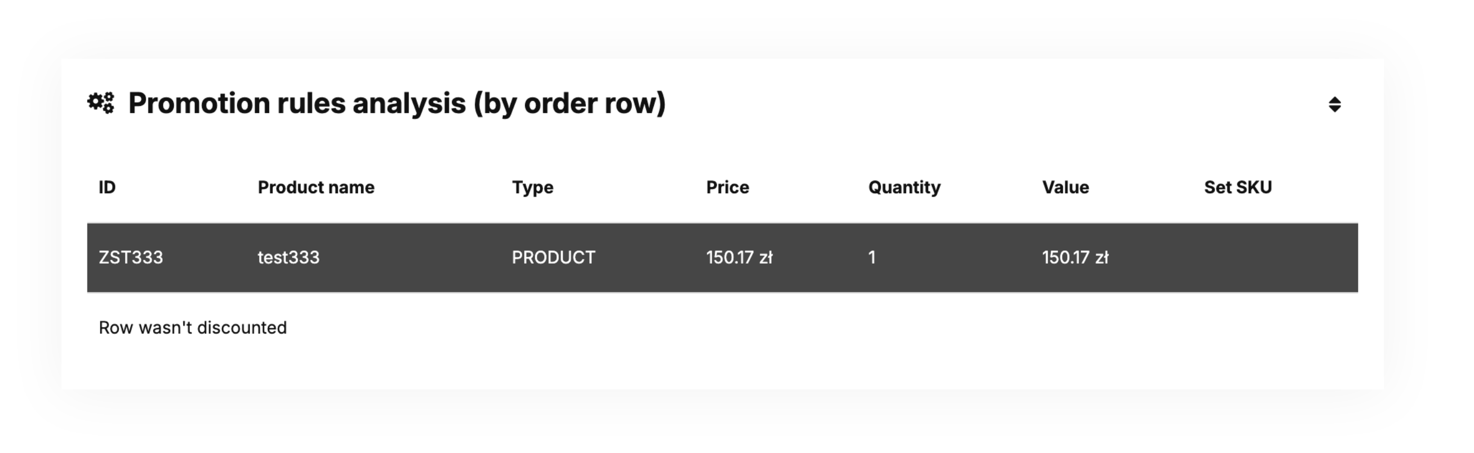Click the 150.17 zł value cell

click(x=1075, y=258)
